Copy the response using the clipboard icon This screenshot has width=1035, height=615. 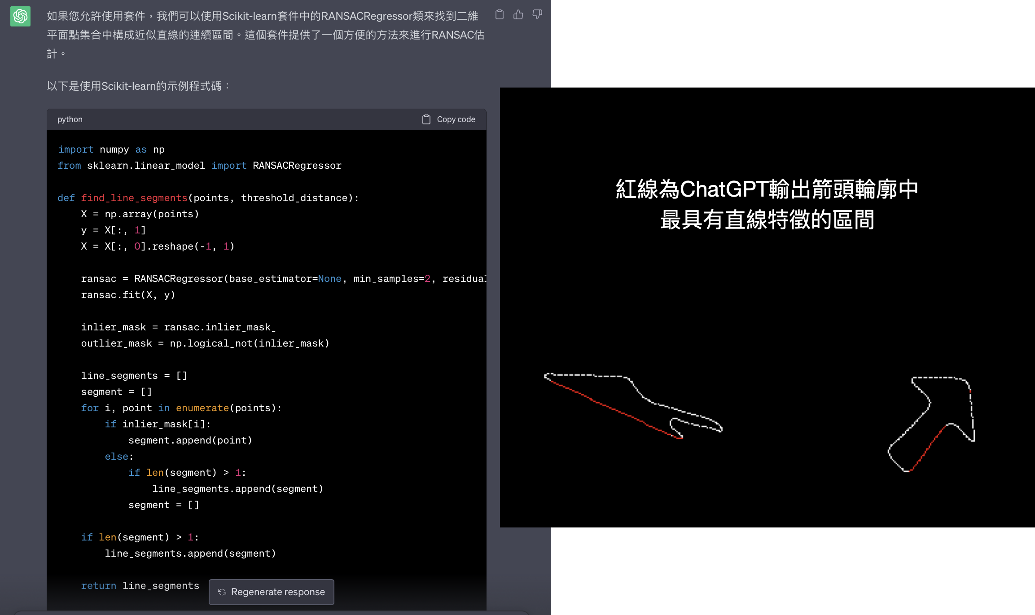499,15
